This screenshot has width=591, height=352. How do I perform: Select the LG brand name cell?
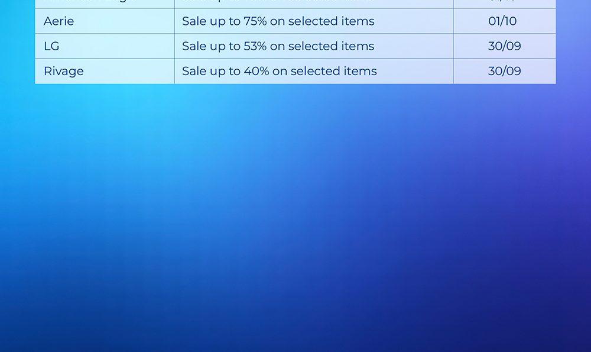pos(51,46)
